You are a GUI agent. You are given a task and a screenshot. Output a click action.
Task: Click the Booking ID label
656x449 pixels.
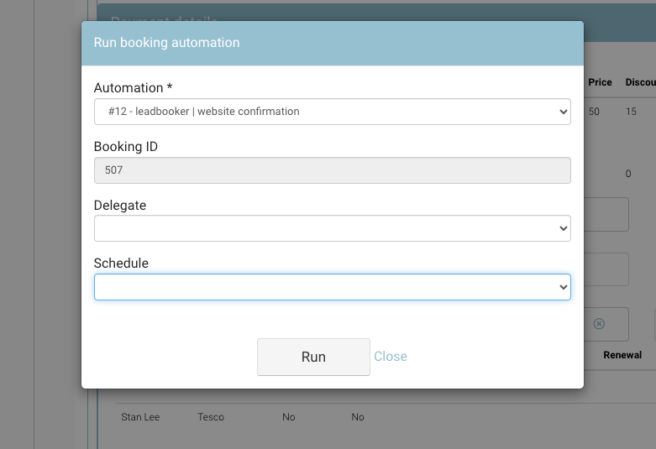(x=126, y=147)
